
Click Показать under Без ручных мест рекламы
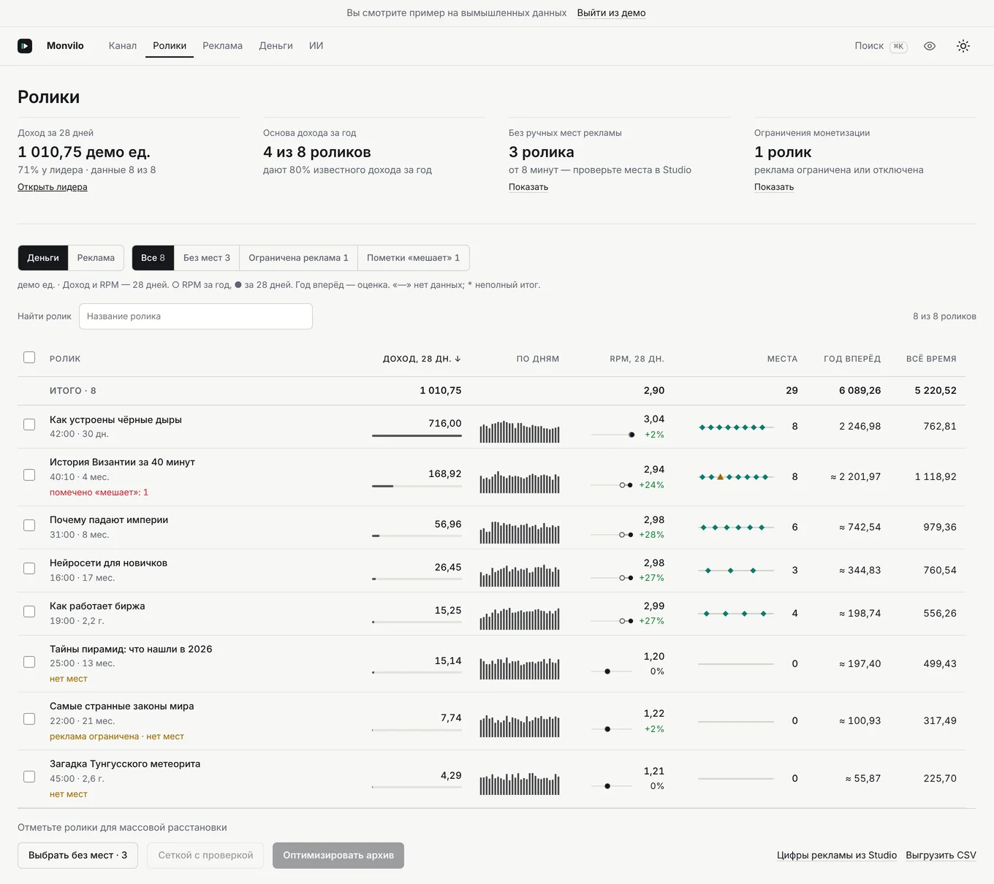tap(528, 187)
